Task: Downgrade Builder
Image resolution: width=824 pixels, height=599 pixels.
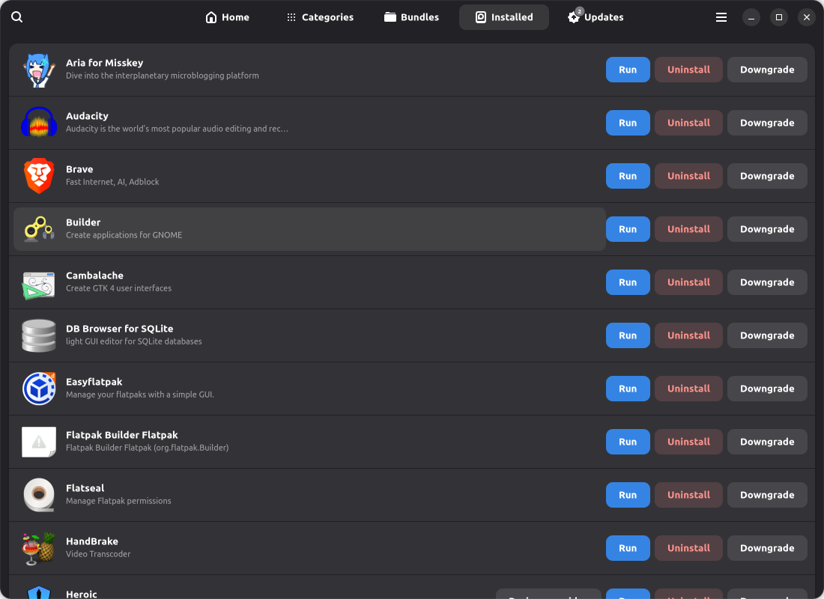Action: pyautogui.click(x=767, y=229)
